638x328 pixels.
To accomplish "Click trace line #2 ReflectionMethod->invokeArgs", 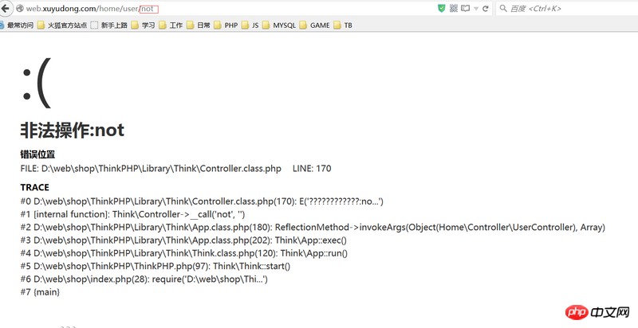I will (313, 228).
